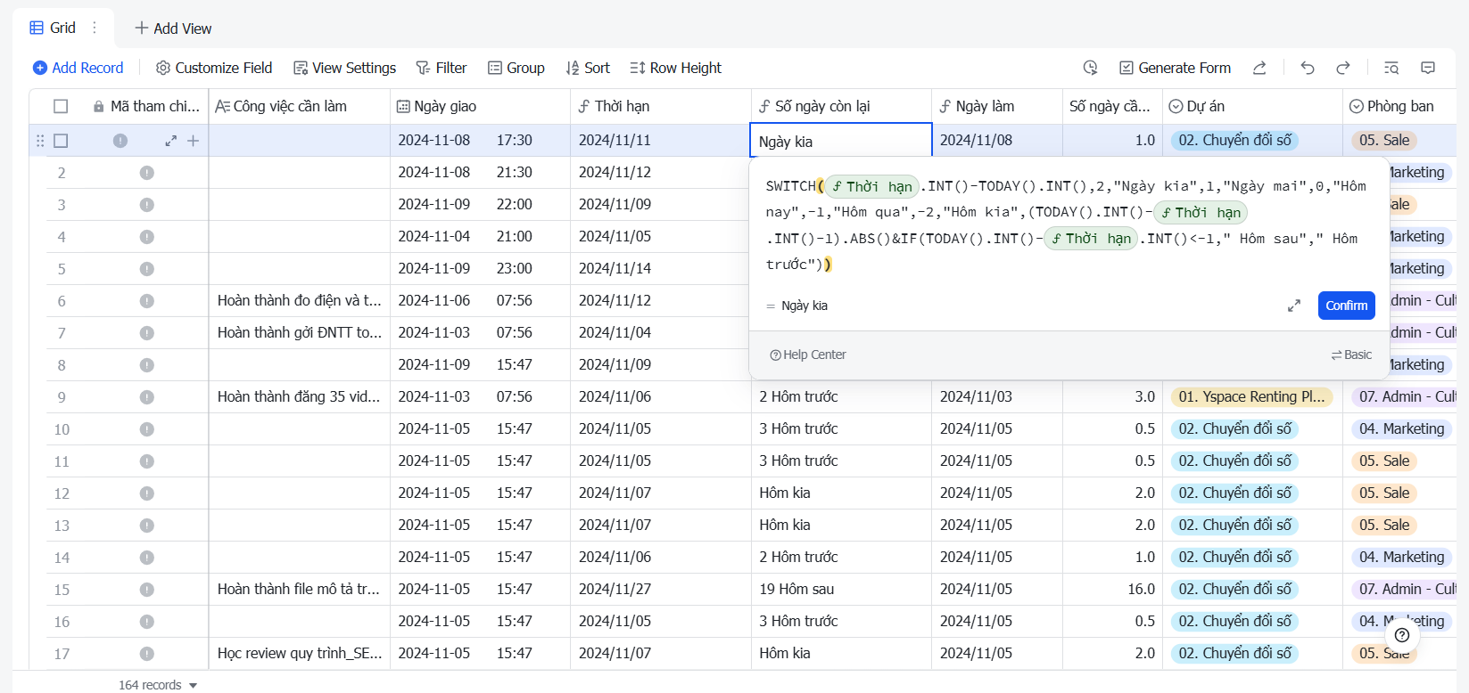Confirm the formula
The height and width of the screenshot is (693, 1469).
tap(1346, 306)
